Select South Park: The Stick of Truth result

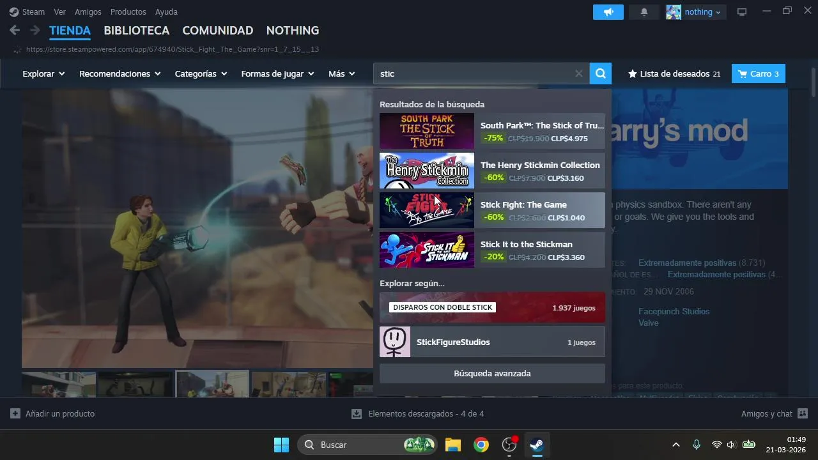492,131
